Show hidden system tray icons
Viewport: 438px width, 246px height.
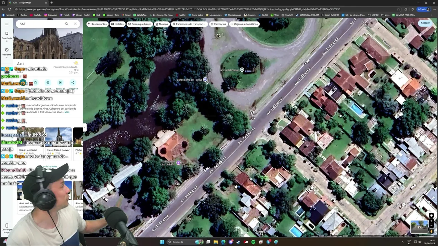coord(402,242)
